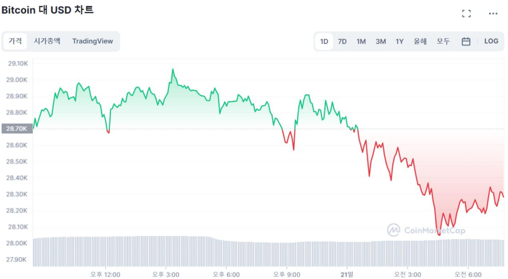Click the 21일 date axis marker
Viewport: 508px width, 279px height.
click(347, 274)
